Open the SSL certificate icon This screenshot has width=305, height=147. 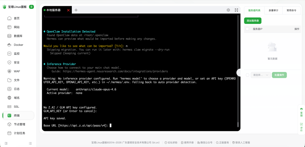click(9, 107)
